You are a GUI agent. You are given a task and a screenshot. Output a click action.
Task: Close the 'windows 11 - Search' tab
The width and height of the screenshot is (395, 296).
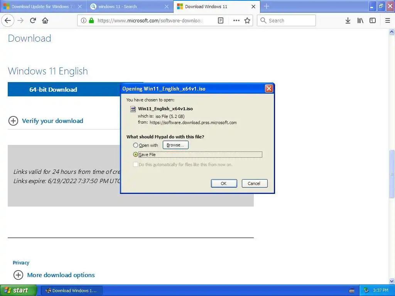[x=167, y=7]
